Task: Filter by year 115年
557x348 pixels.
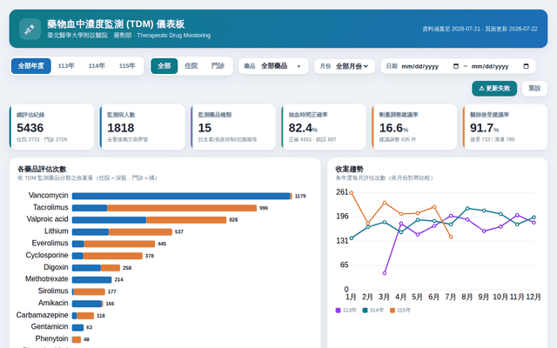Action: coord(127,66)
